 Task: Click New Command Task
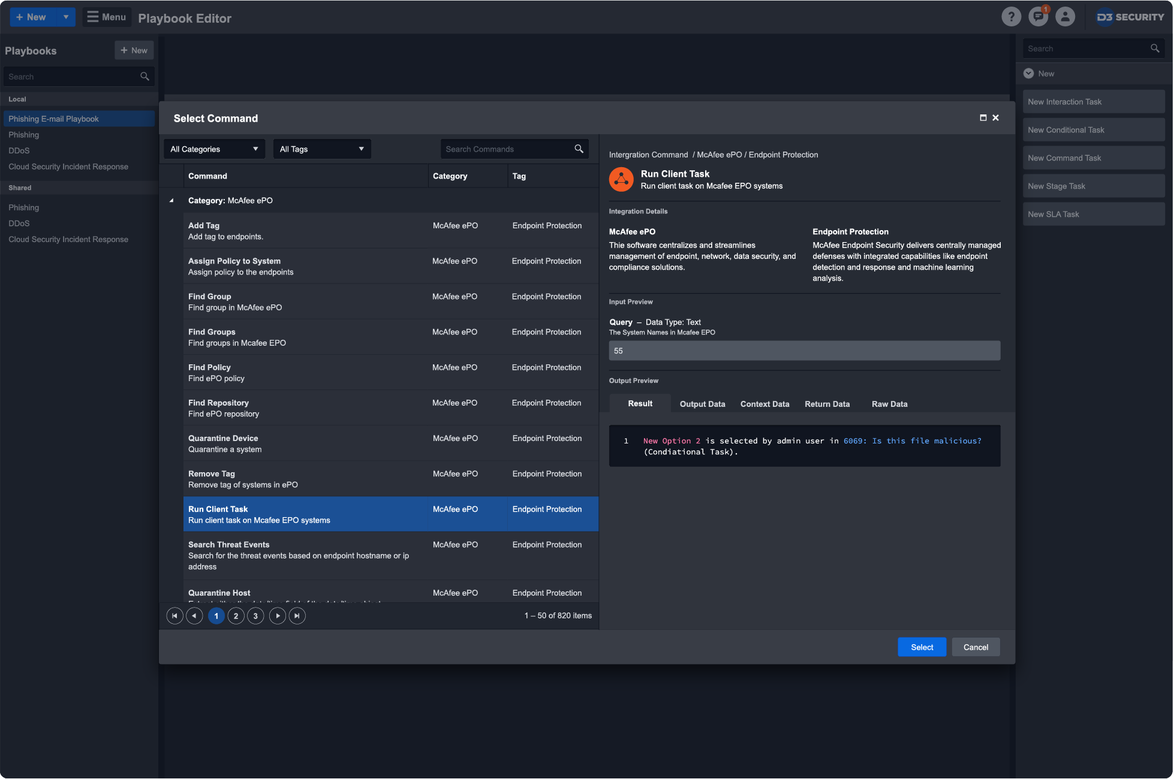(x=1093, y=158)
